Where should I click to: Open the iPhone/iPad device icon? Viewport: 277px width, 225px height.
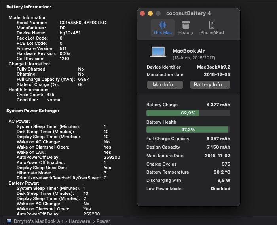tap(212, 25)
